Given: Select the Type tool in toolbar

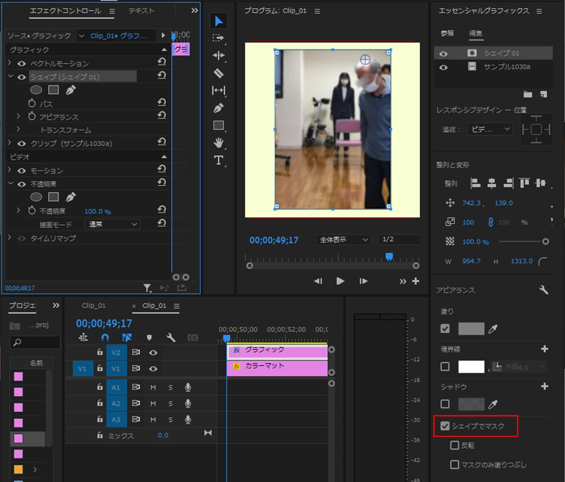Looking at the screenshot, I should pyautogui.click(x=218, y=160).
